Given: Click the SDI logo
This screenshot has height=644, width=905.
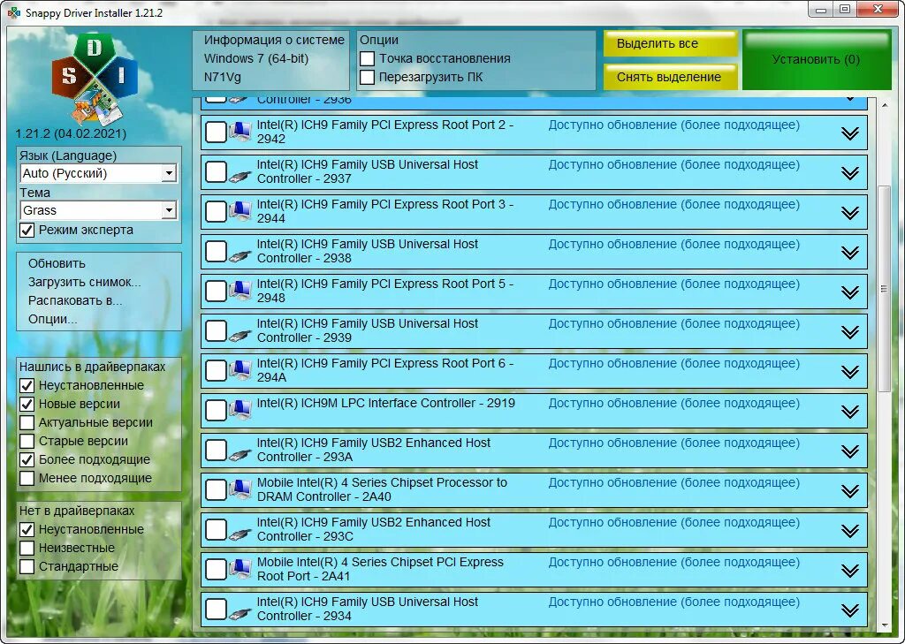Looking at the screenshot, I should click(x=95, y=80).
